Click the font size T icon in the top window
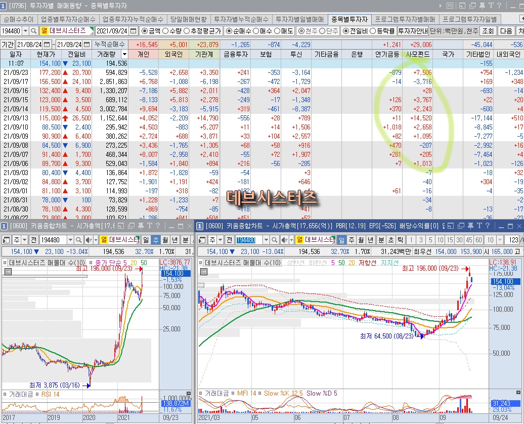This screenshot has height=424, width=524. 491,6
